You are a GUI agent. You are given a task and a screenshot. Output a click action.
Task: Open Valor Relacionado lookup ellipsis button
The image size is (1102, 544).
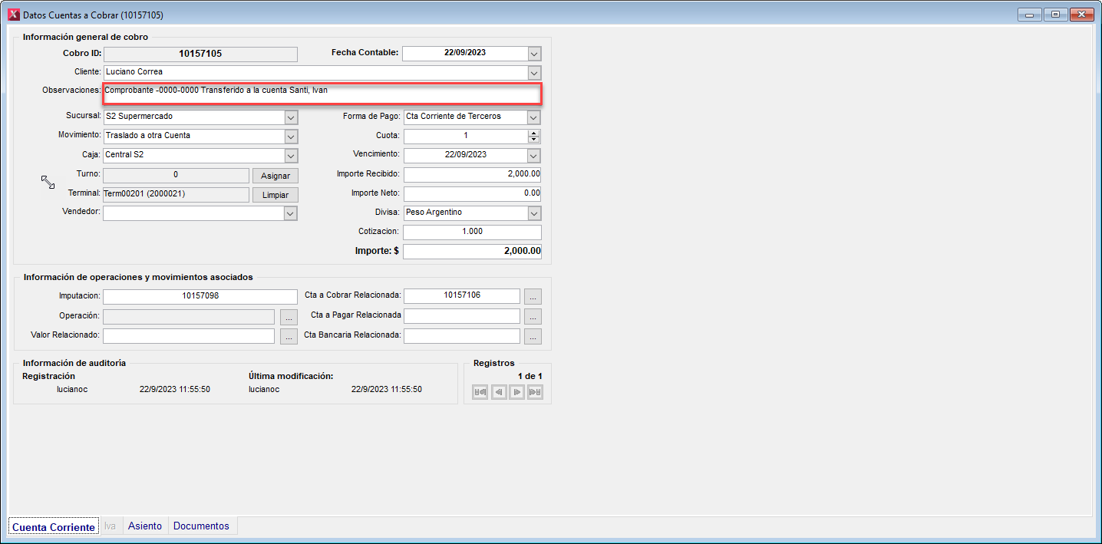[289, 336]
